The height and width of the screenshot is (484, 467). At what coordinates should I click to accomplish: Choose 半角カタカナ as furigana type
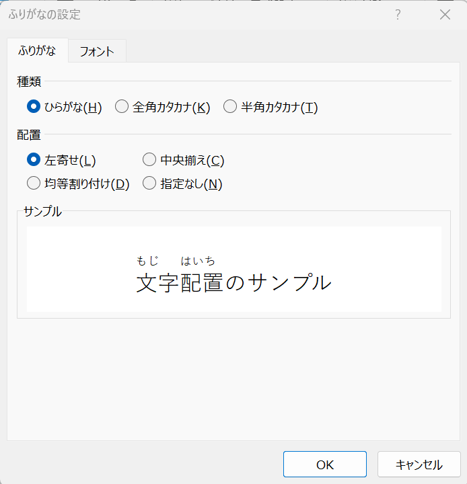tap(230, 107)
